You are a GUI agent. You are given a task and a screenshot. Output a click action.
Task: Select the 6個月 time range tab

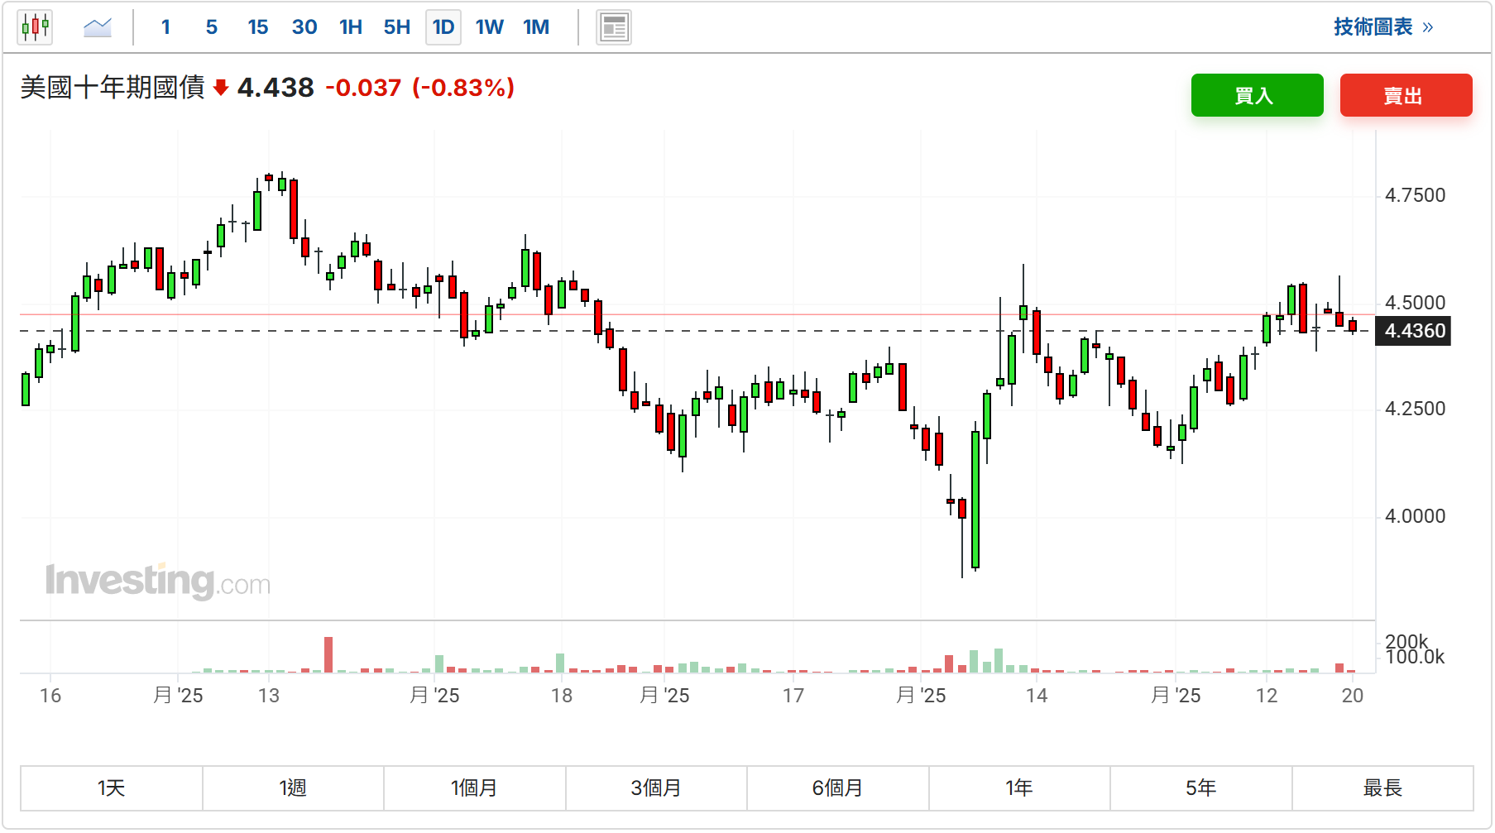(838, 788)
